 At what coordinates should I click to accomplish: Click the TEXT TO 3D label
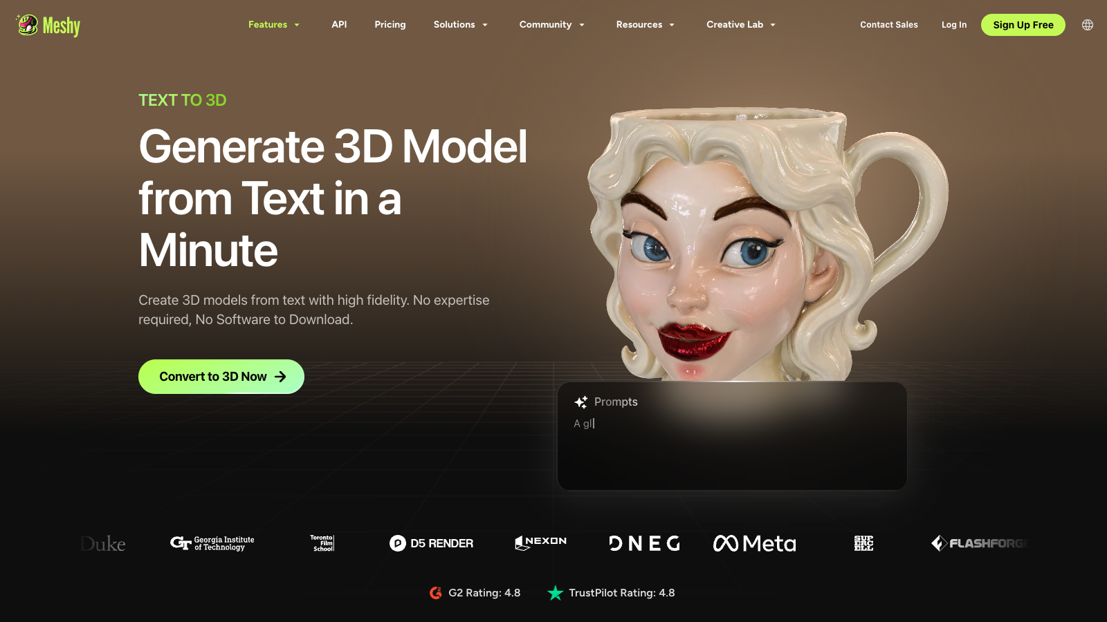(x=183, y=100)
